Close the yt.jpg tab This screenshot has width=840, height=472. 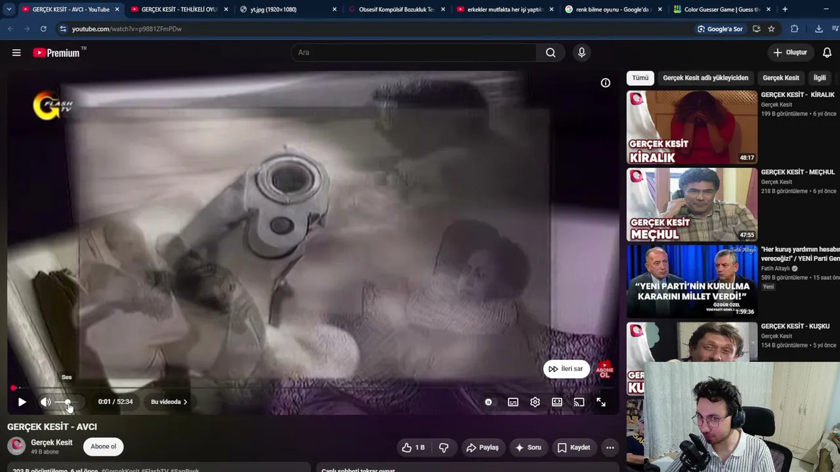click(334, 9)
